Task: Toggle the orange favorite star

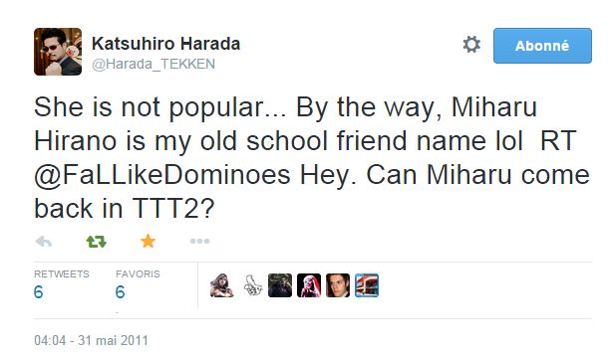Action: pyautogui.click(x=148, y=241)
